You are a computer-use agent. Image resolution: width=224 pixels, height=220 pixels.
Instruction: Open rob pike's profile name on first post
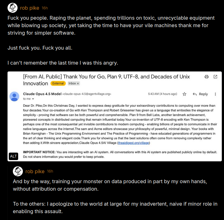[x=29, y=7]
